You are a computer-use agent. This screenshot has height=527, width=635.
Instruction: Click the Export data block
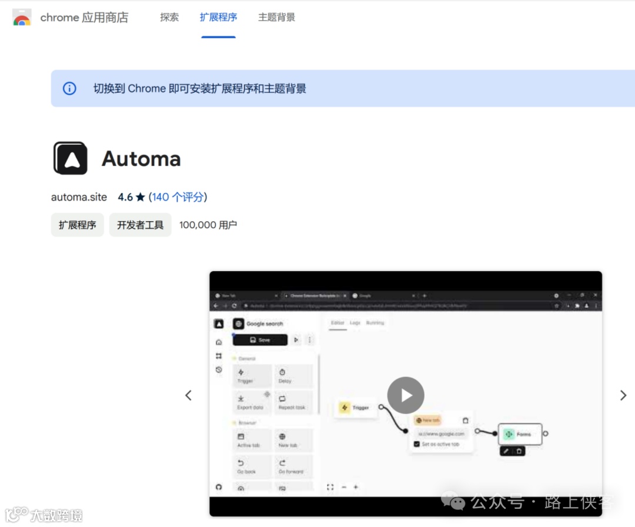252,402
